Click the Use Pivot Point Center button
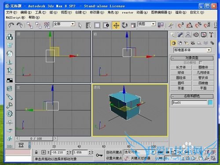The width and height of the screenshot is (220, 165). 161,25
